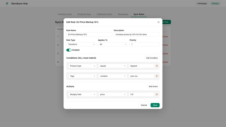
Task: Cancel the rule edit
Action: point(144,105)
